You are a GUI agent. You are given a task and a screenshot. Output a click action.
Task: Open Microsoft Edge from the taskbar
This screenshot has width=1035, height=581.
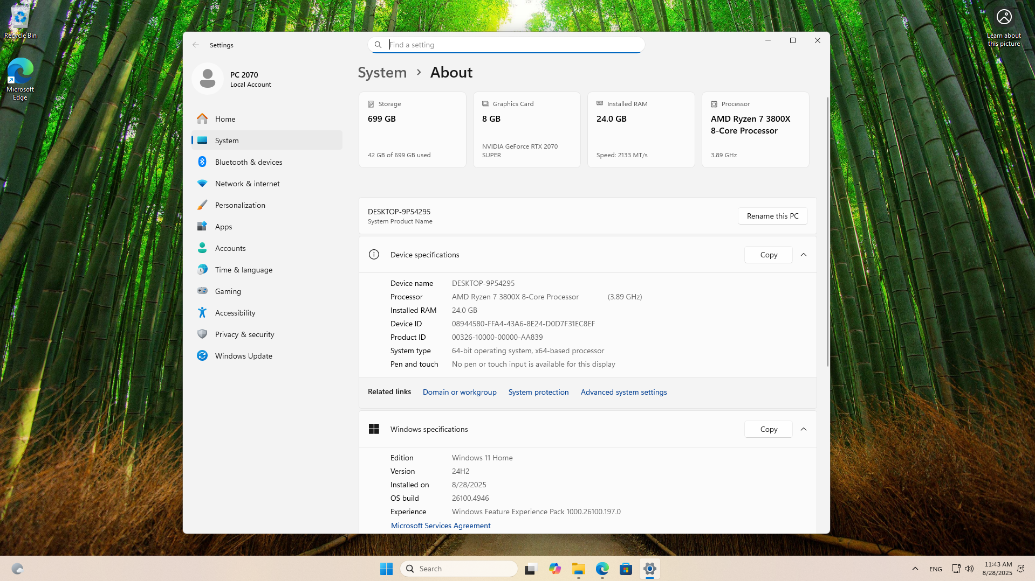tap(602, 569)
